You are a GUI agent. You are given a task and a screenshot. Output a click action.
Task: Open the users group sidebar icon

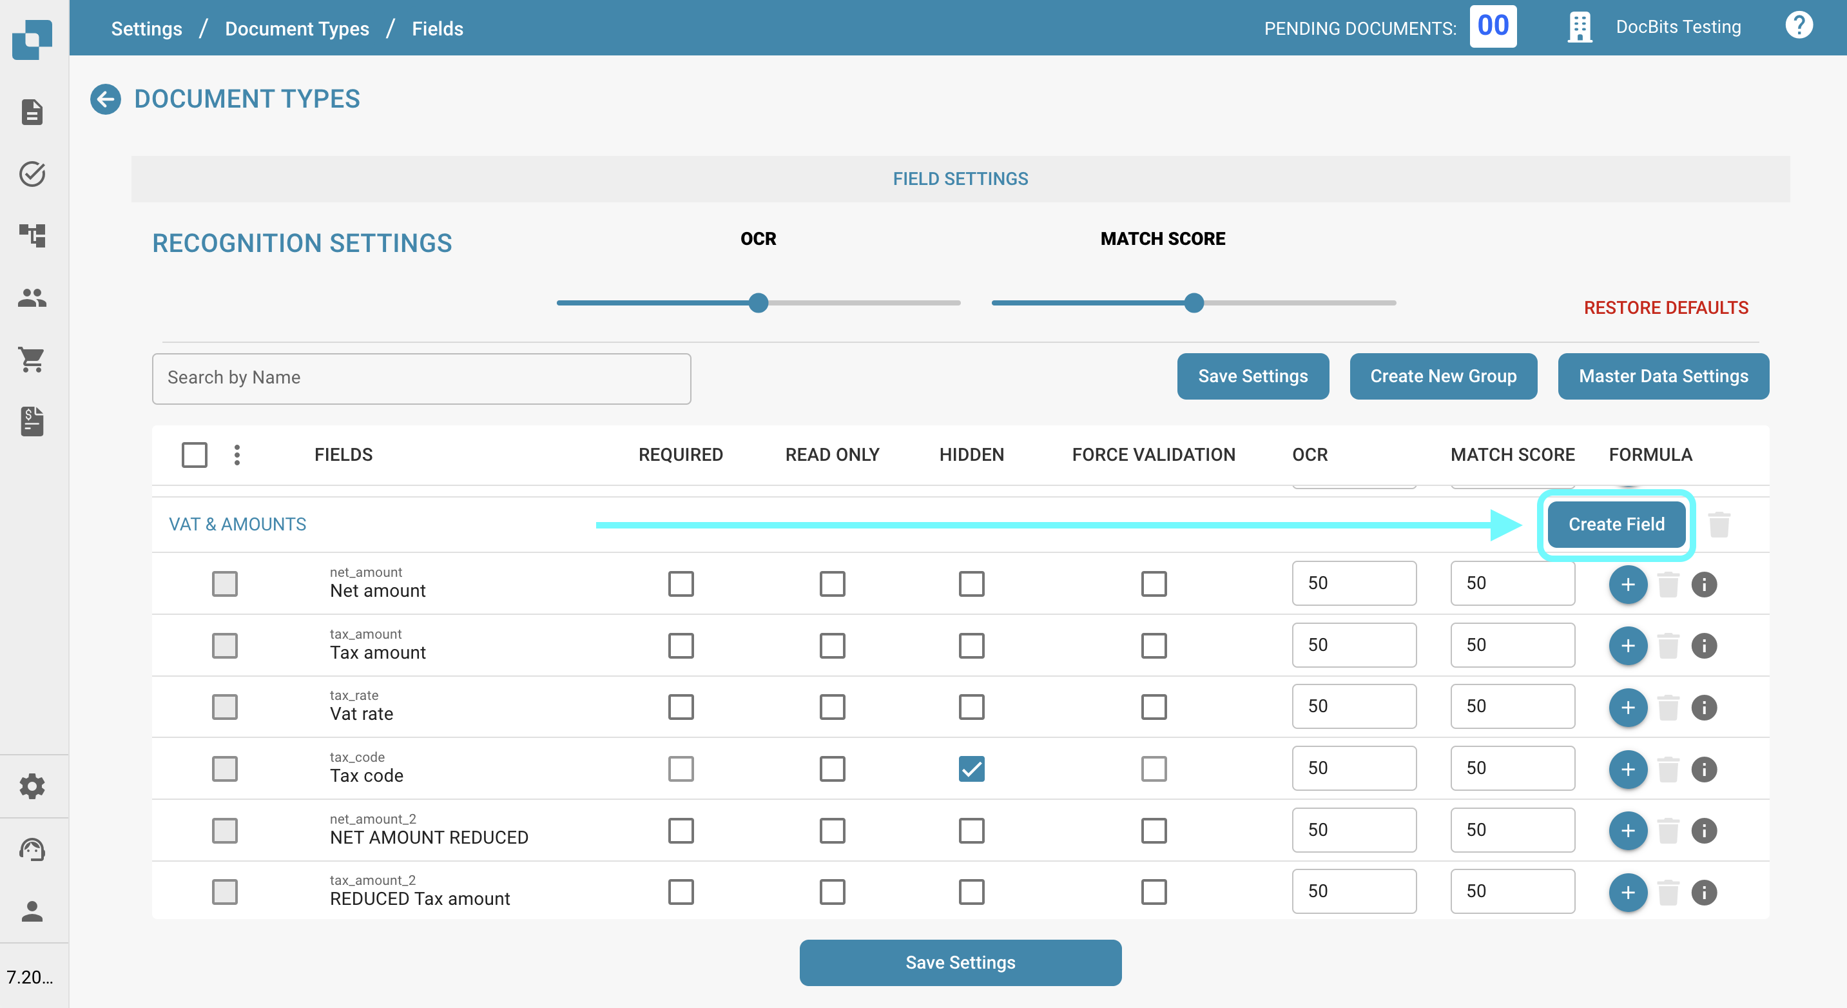(x=32, y=297)
